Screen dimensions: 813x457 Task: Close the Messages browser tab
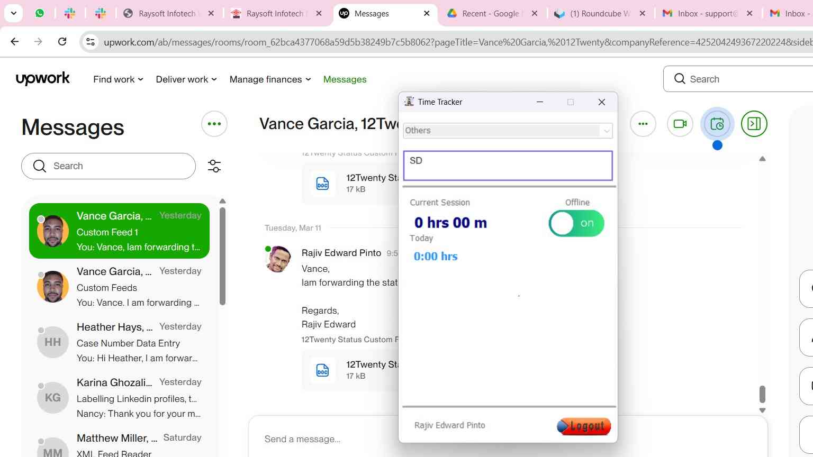point(427,13)
